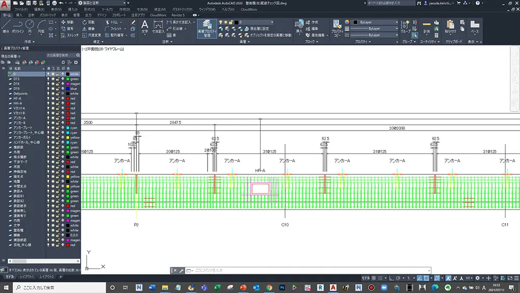Click the フィレット (Fillet) tool
520x293 pixels.
pos(113,29)
